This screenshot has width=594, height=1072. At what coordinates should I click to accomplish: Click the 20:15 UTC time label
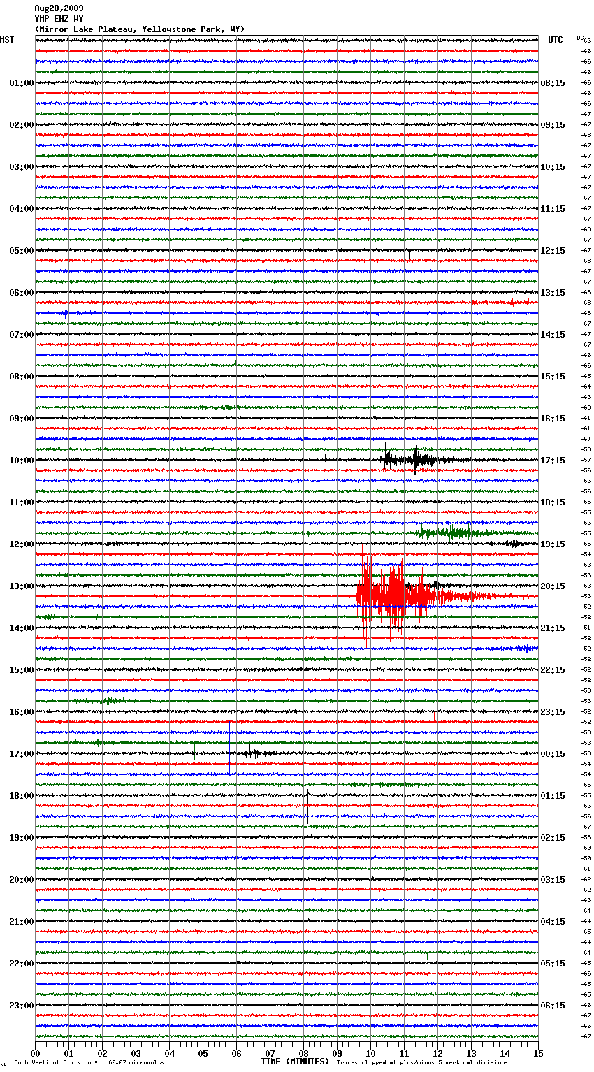coord(553,586)
